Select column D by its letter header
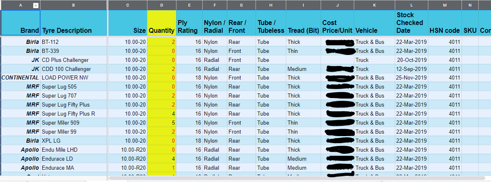 click(x=162, y=5)
